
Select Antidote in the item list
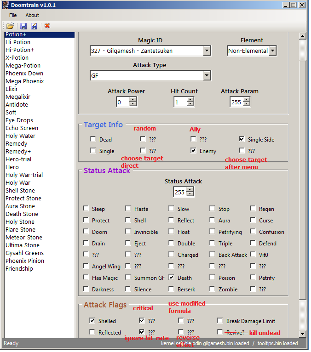40,105
